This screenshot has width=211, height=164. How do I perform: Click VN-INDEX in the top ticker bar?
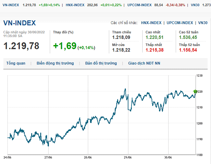tap(10, 5)
